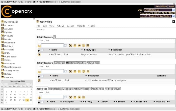Go to Accounts in the sidebar
Screen dimensions: 176x111
click(x=9, y=25)
